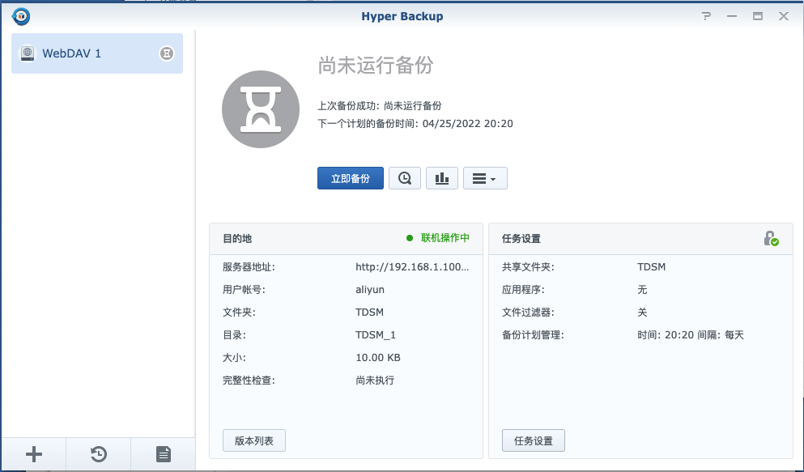Open the 任务设置 button at bottom

tap(534, 440)
